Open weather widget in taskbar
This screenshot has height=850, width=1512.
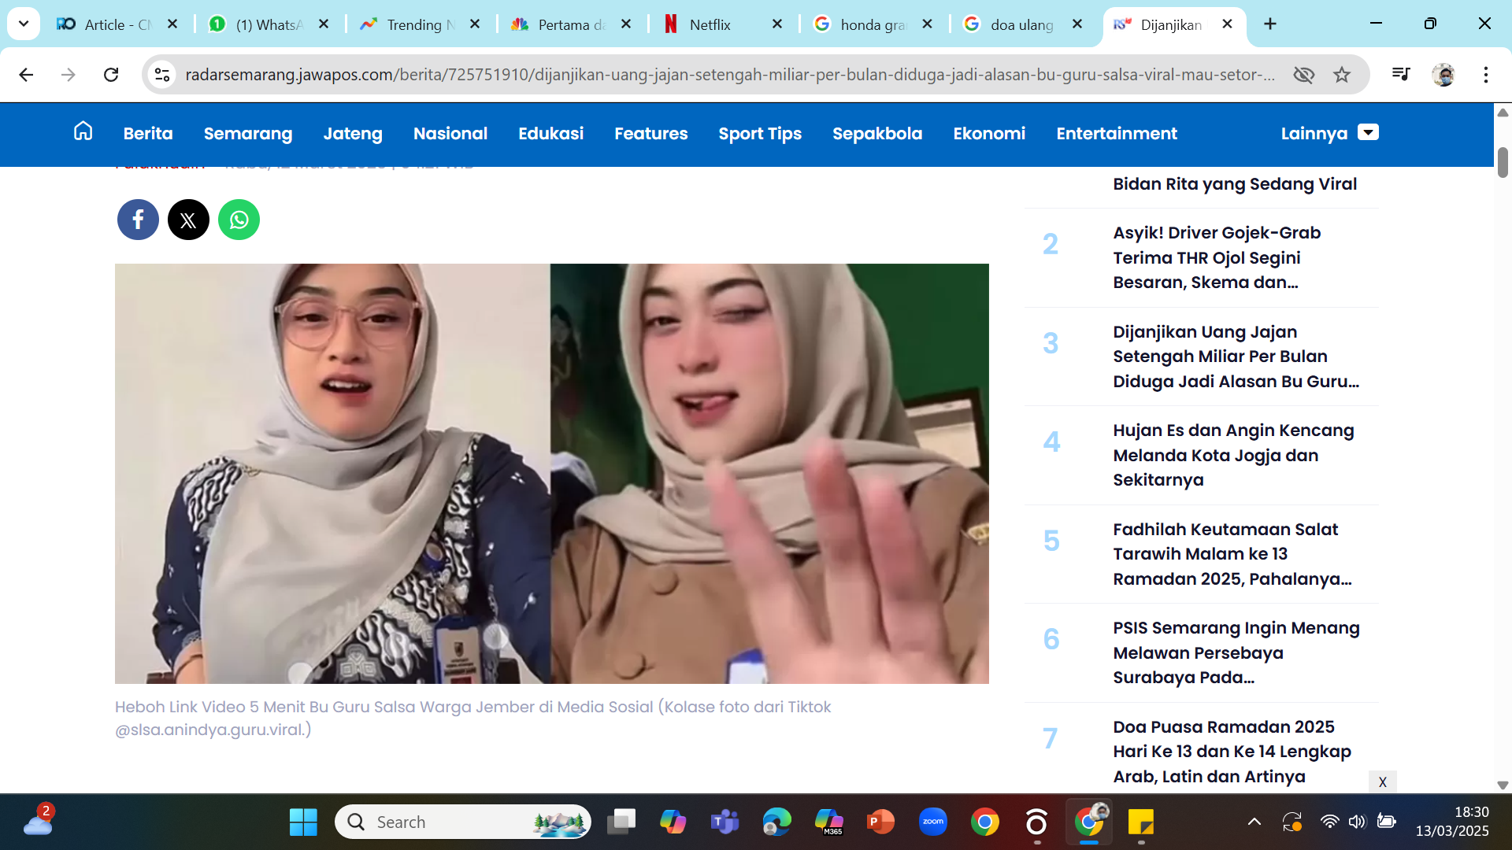(38, 822)
